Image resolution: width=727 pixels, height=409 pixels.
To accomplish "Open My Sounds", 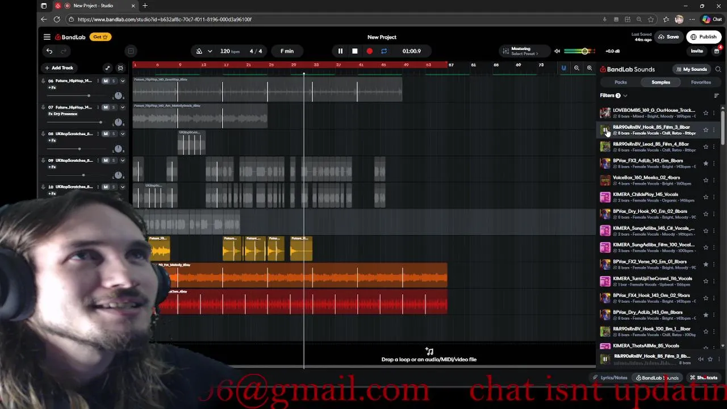I will tap(691, 69).
